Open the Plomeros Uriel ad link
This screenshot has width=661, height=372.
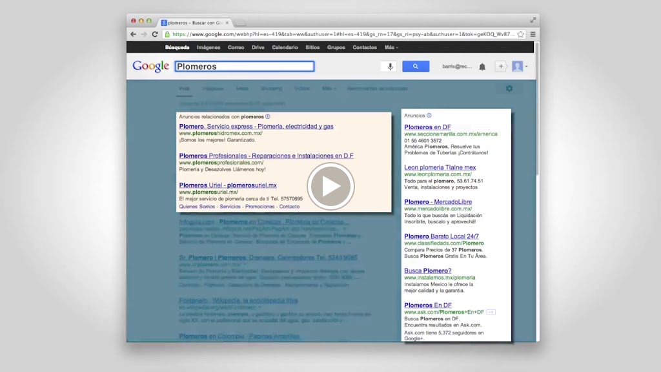[228, 185]
